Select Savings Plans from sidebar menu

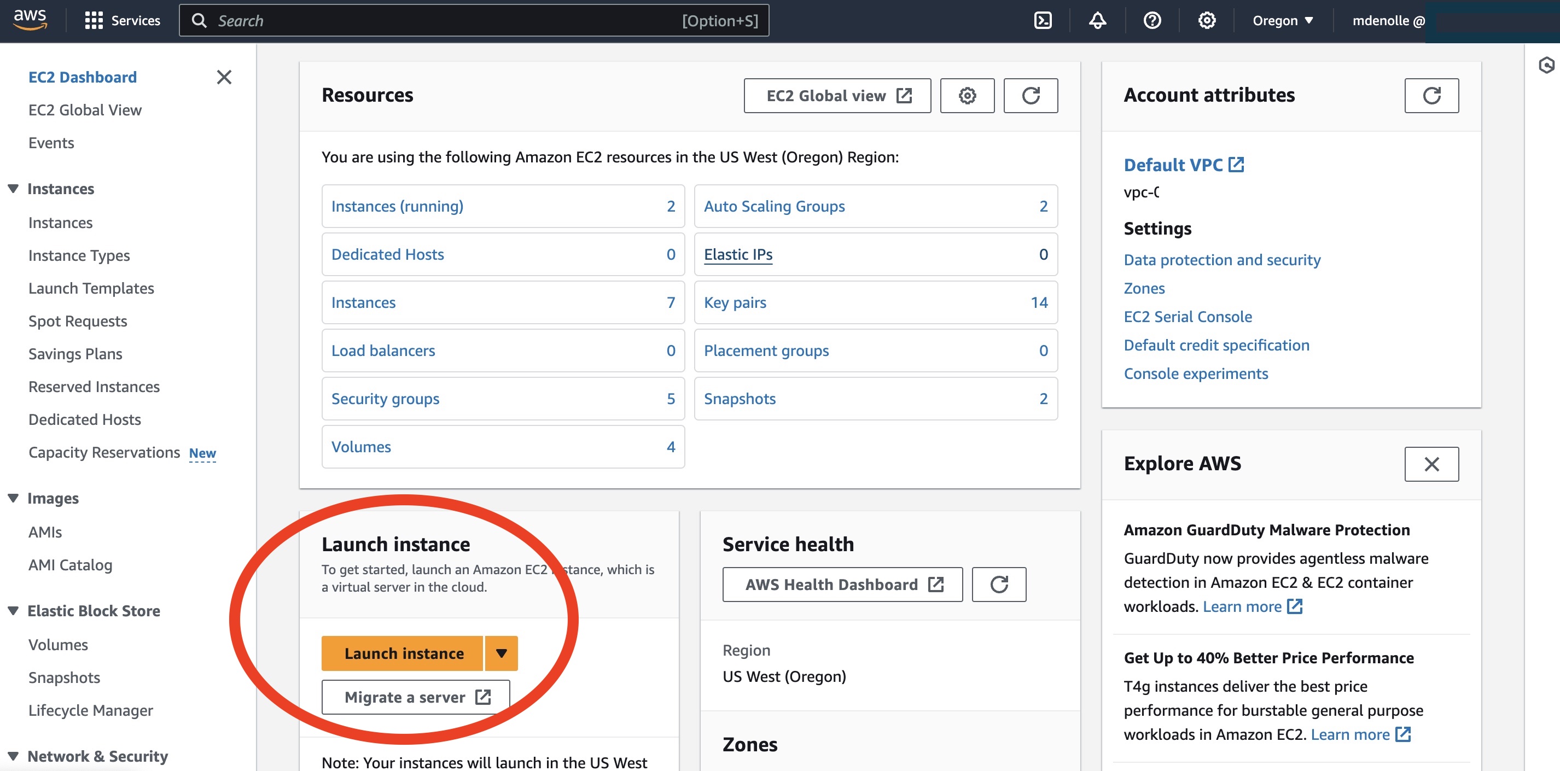click(x=75, y=352)
